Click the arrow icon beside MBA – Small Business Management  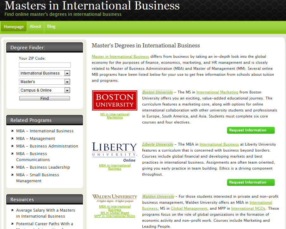[12, 175]
